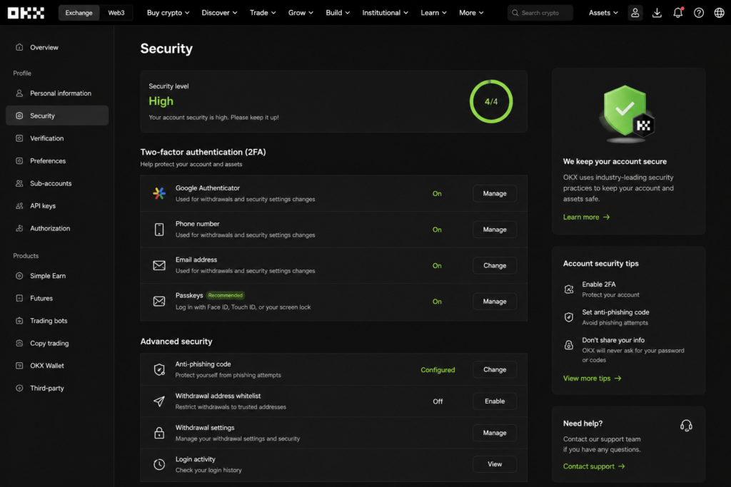Click the Configured status text
The width and height of the screenshot is (731, 487).
click(438, 369)
